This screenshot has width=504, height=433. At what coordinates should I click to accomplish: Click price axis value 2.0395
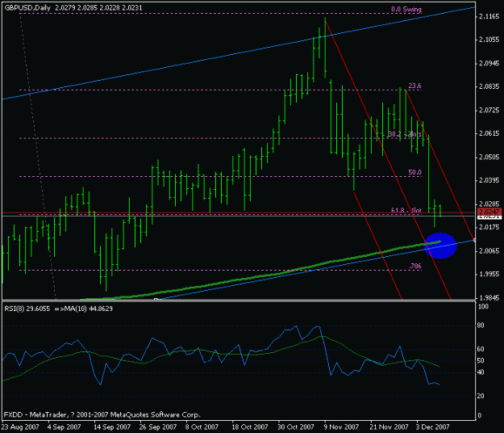pos(489,180)
